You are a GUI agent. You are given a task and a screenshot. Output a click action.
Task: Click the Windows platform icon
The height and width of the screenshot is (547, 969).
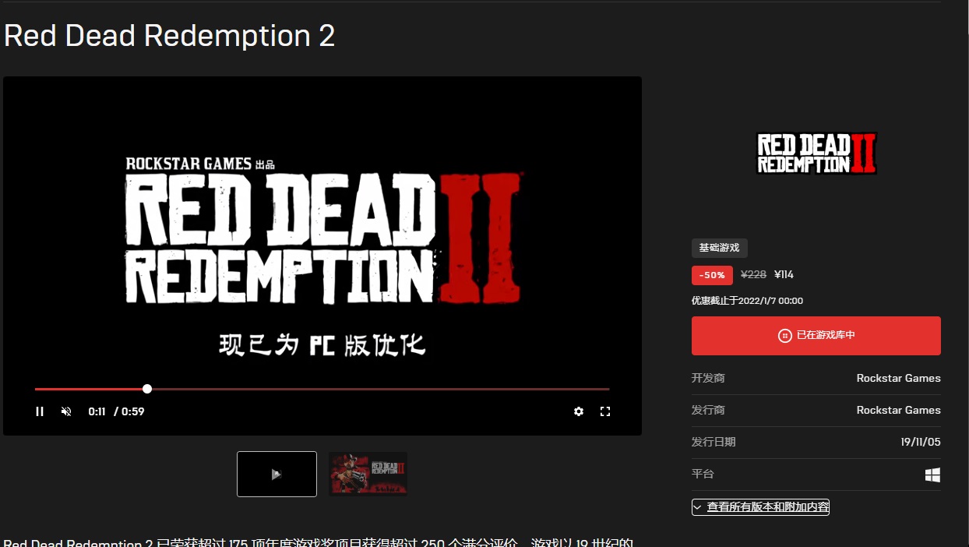pyautogui.click(x=932, y=475)
